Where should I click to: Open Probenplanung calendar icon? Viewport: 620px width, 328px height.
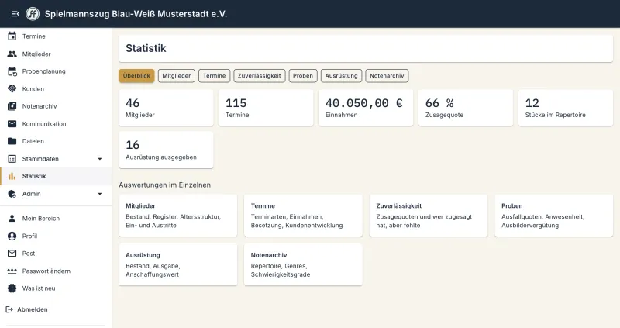pos(12,71)
